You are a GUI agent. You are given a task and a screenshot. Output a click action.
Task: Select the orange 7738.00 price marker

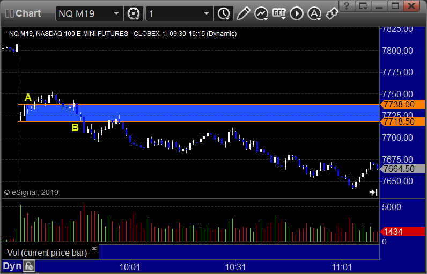pyautogui.click(x=402, y=104)
